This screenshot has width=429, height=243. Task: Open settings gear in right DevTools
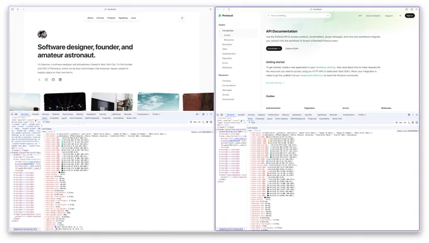pos(409,115)
